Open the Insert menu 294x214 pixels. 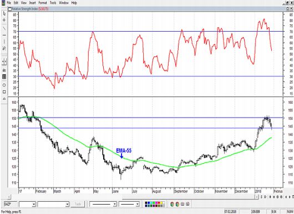(32, 3)
